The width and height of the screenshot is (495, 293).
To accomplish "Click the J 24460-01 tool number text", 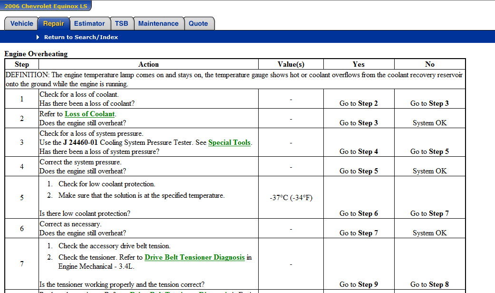I will pyautogui.click(x=80, y=143).
